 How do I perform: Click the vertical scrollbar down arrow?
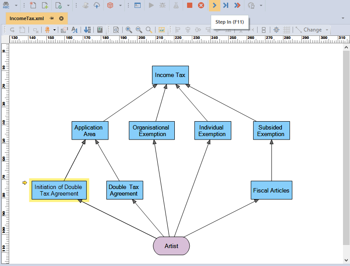click(346, 260)
